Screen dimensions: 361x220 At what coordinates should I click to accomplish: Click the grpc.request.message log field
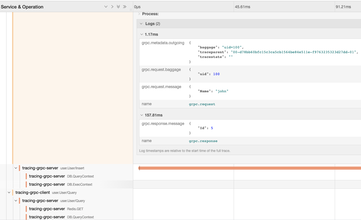161,87
